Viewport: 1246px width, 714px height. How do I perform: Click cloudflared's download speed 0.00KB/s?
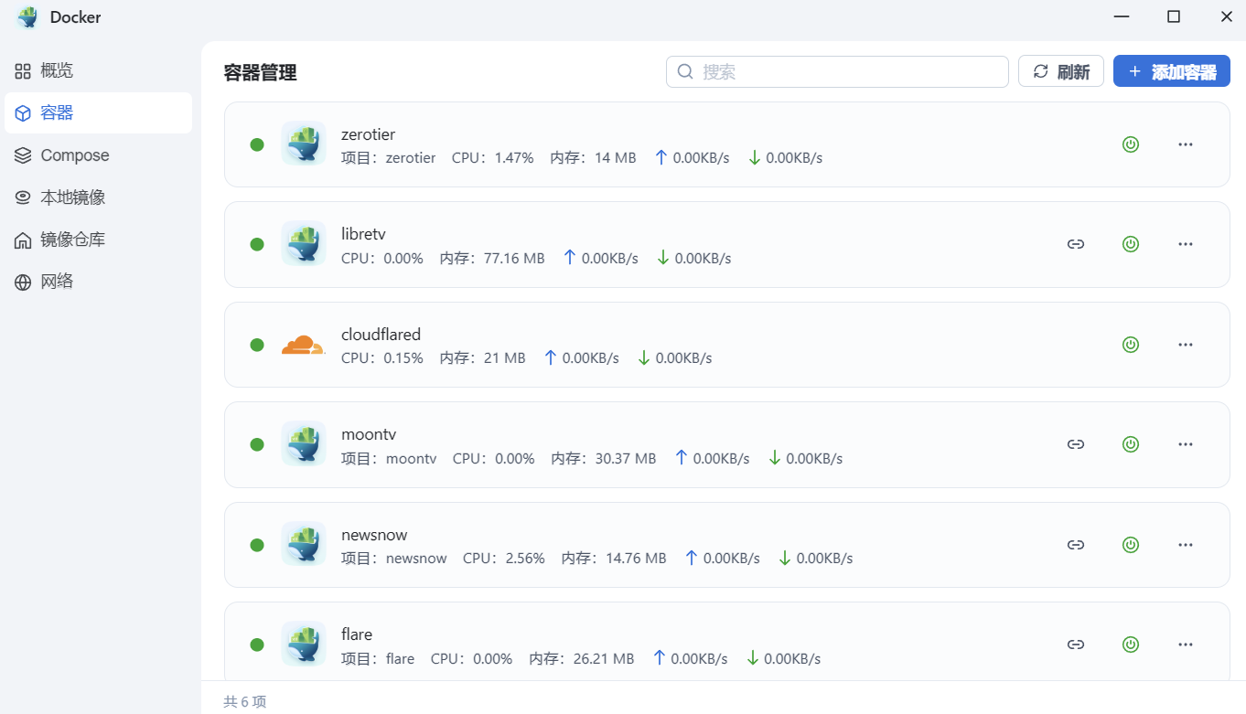click(674, 358)
